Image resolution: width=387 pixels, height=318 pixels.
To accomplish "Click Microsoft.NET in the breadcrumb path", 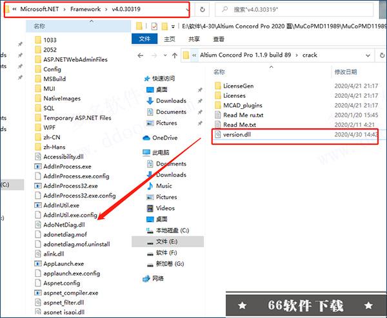I will coord(39,9).
